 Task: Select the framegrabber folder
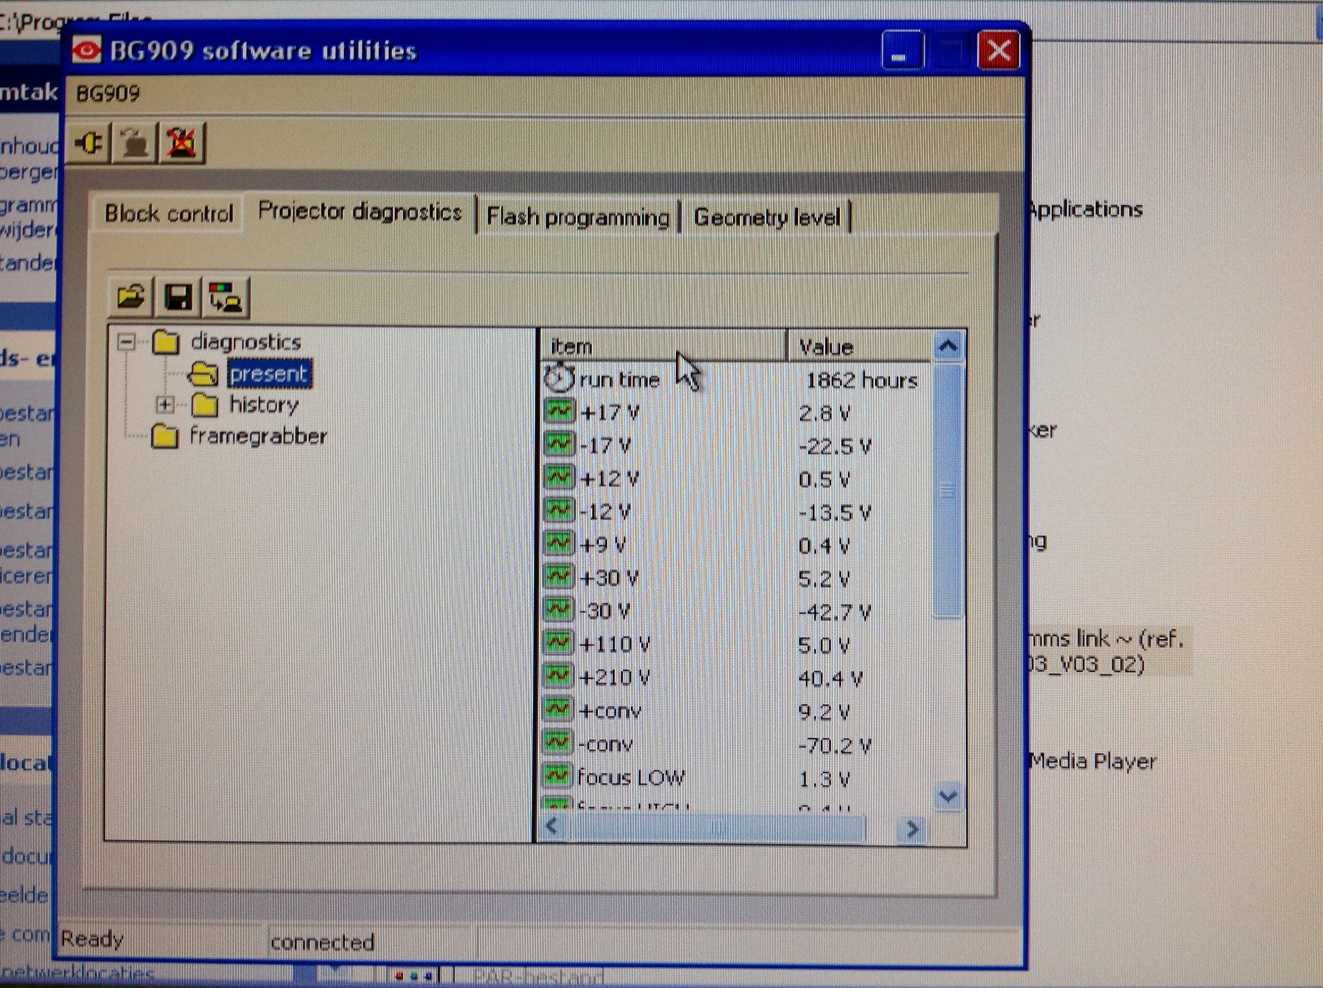257,436
